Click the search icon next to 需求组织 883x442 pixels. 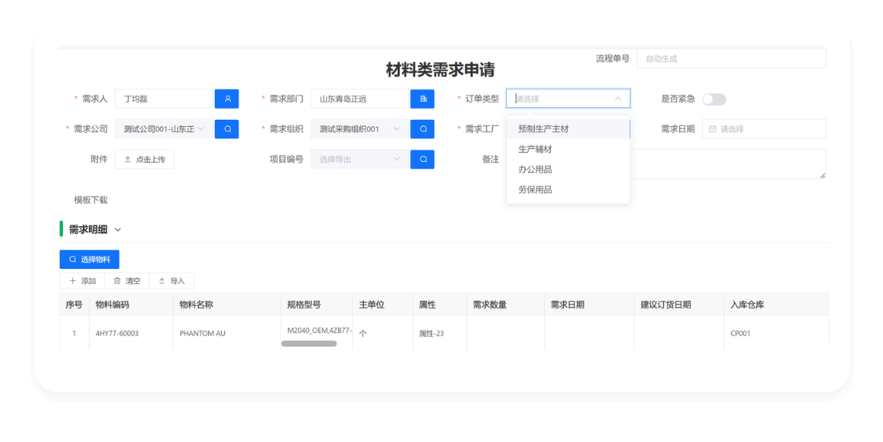[423, 128]
